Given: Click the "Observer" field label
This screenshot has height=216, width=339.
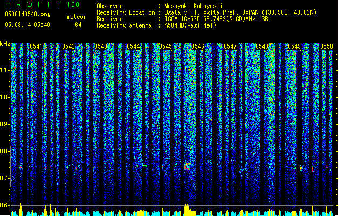Looking at the screenshot, I should 109,6.
